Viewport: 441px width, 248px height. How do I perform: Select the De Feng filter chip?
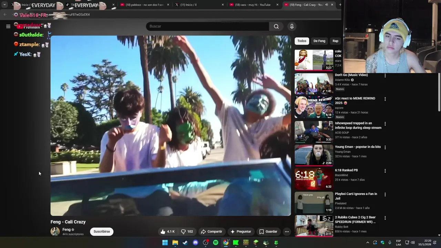tap(319, 41)
